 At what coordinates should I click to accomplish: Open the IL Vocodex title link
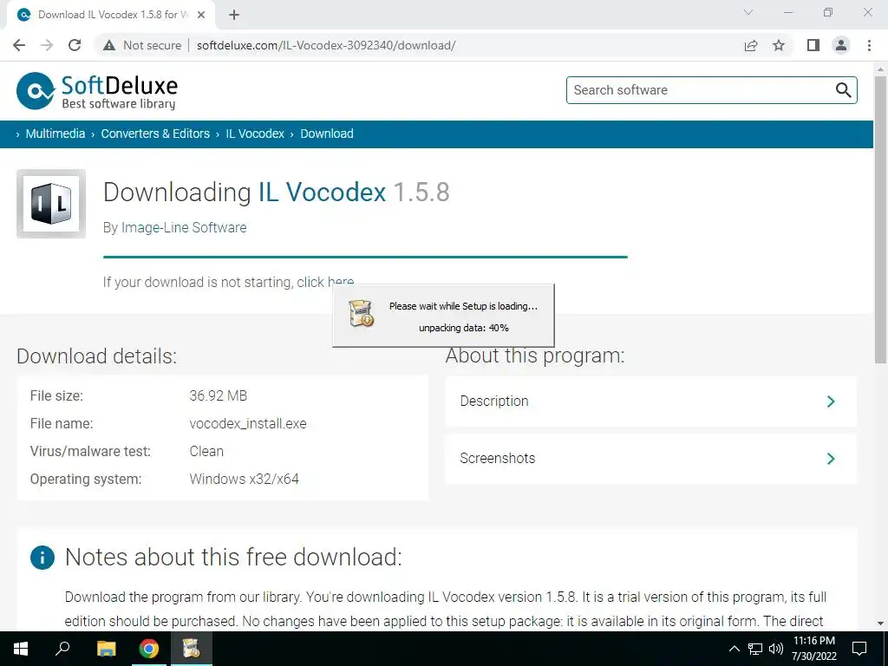coord(322,192)
